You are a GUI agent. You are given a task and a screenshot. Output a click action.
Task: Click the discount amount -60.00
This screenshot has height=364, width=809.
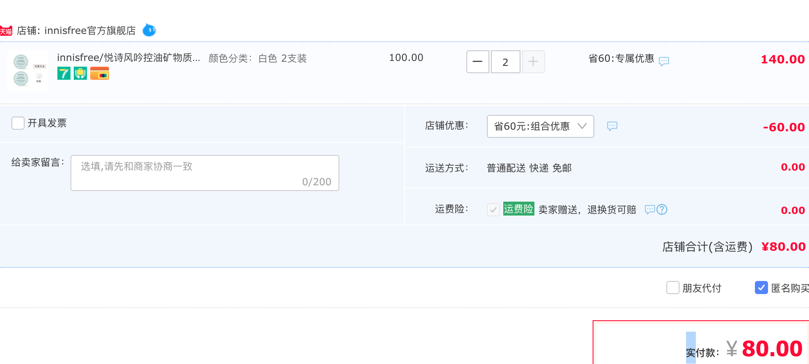(784, 127)
